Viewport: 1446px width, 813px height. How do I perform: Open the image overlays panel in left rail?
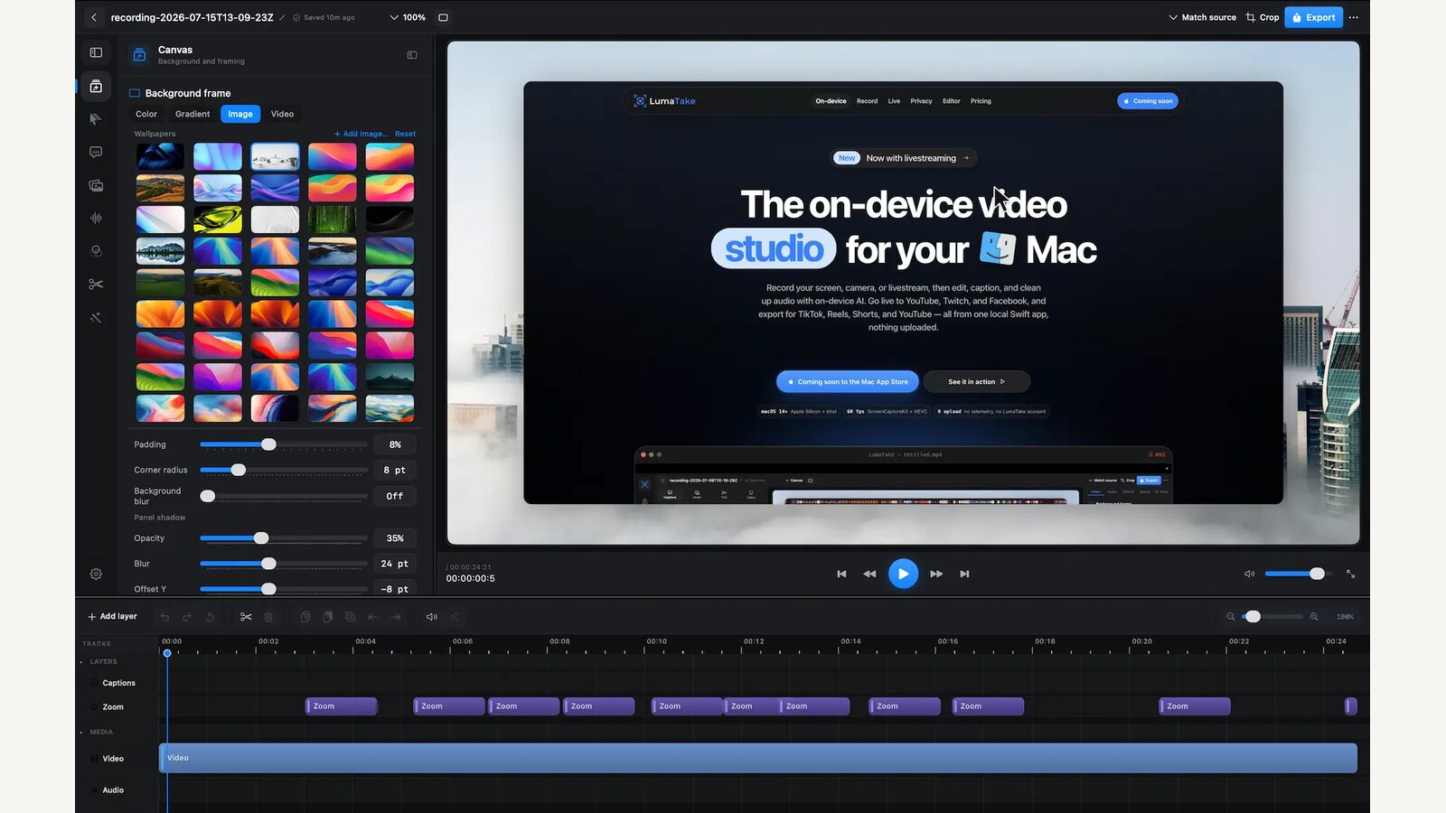click(x=96, y=185)
